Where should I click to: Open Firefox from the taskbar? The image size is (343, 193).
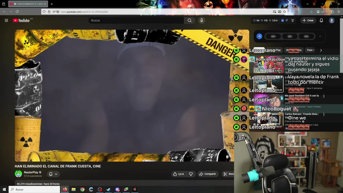pos(65,190)
